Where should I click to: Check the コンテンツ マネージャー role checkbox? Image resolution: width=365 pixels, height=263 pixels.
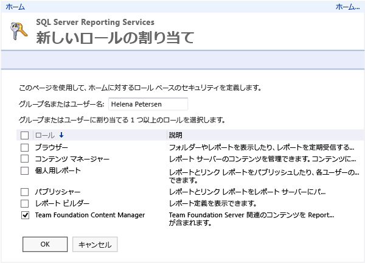(25, 159)
